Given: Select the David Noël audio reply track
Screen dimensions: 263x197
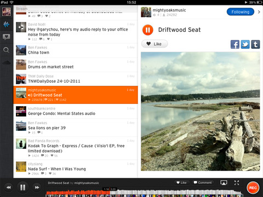Looking at the screenshot, I should [76, 32].
